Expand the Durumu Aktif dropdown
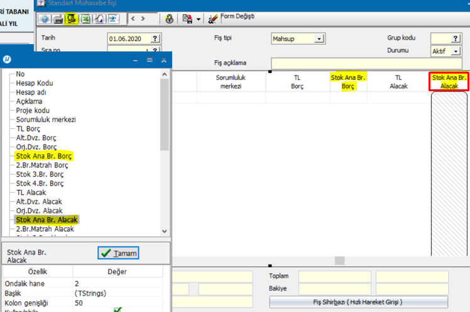The image size is (470, 312). pos(456,51)
